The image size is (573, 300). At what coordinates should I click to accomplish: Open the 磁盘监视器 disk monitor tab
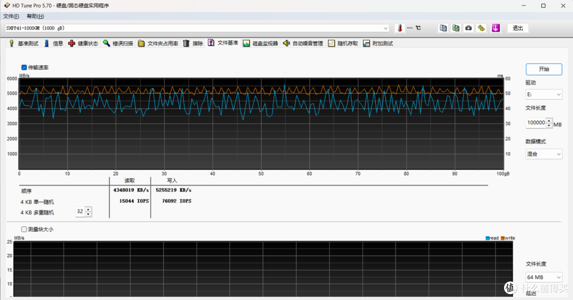261,43
